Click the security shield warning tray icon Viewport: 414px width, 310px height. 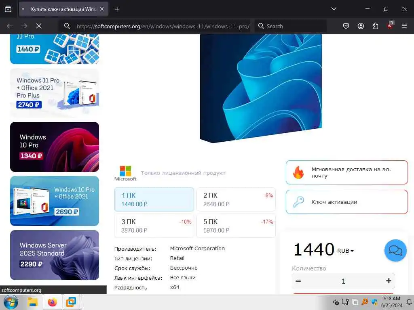click(x=374, y=302)
